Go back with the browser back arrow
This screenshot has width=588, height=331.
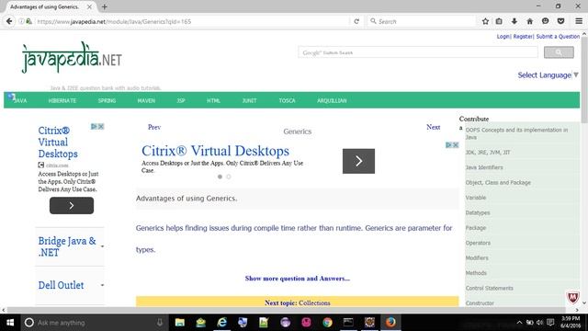9,21
